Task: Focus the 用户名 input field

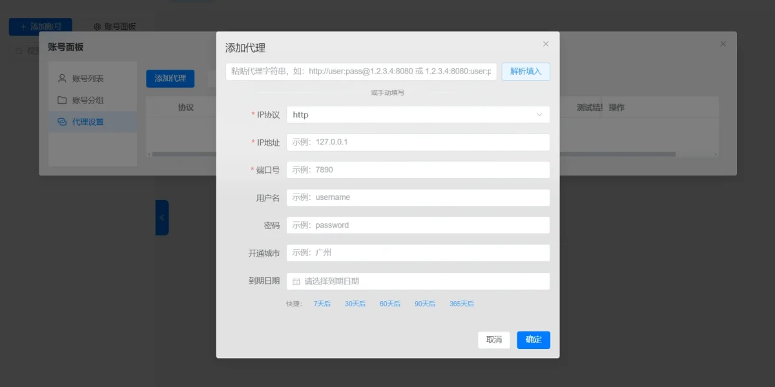Action: point(418,197)
